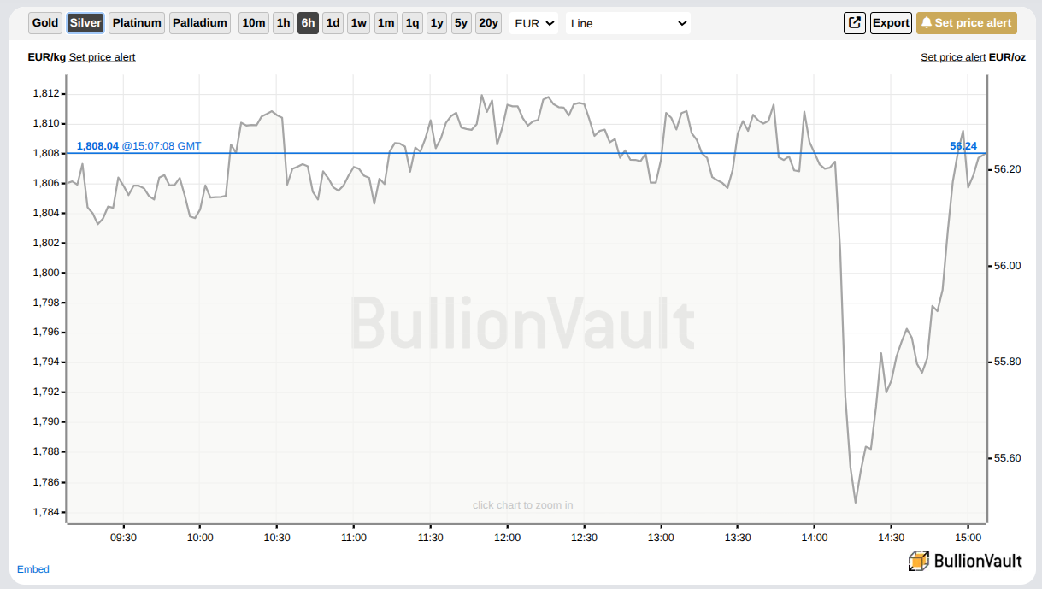Click the 15:00 time axis label

pyautogui.click(x=968, y=538)
